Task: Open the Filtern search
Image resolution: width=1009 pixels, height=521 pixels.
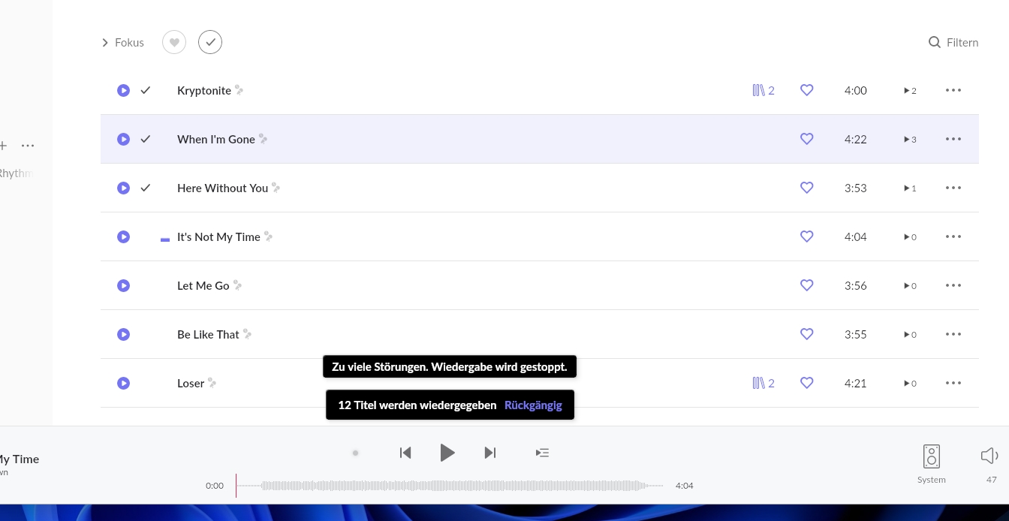Action: click(953, 43)
